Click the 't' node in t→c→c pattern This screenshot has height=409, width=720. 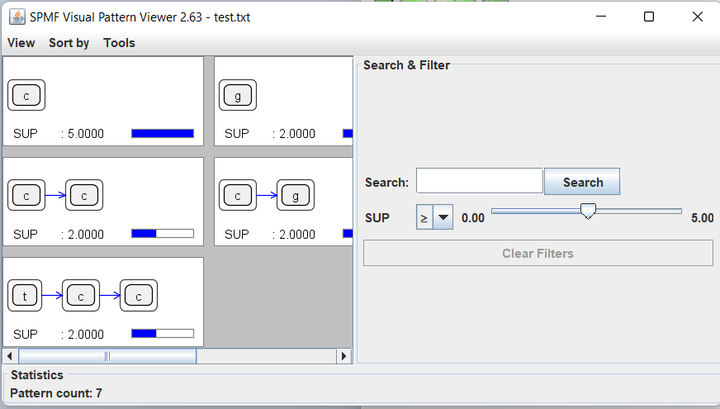(26, 296)
